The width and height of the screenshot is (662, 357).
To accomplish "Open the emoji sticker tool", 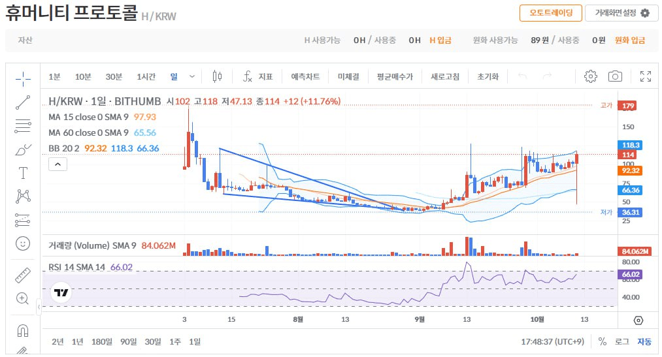I will pyautogui.click(x=23, y=243).
